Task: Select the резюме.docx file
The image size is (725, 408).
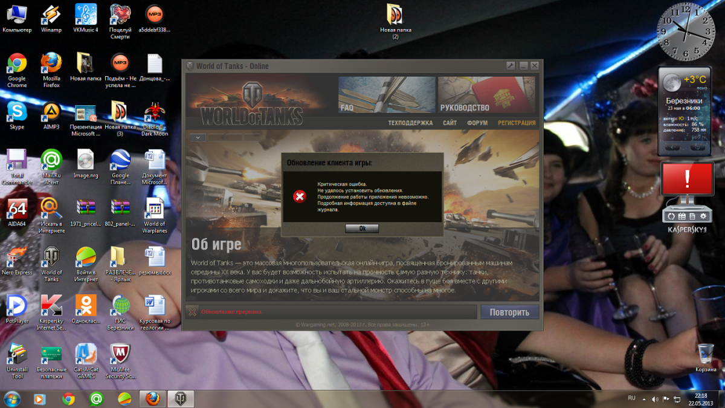Action: point(155,261)
